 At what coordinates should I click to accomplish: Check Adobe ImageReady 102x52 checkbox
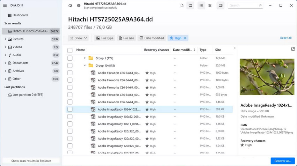pos(70,117)
